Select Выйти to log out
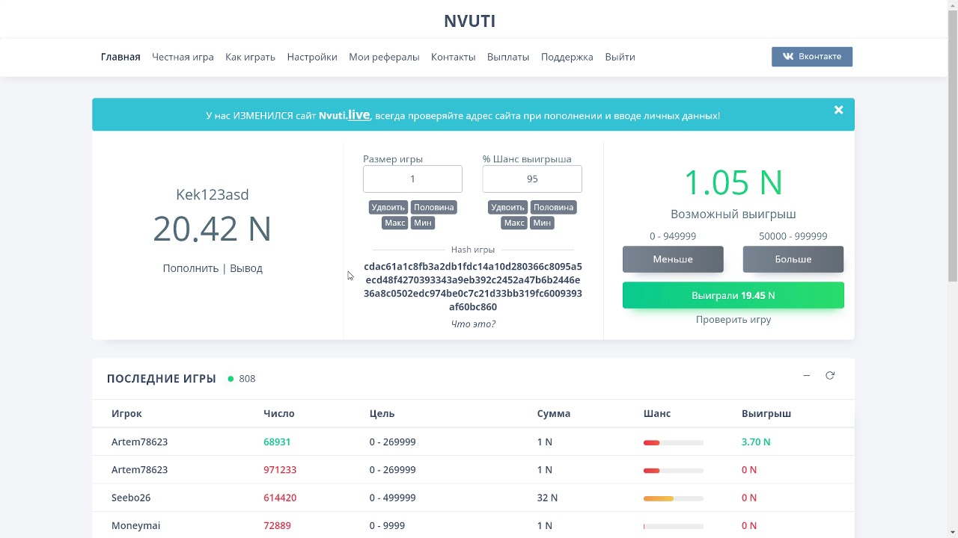958x538 pixels. [620, 57]
